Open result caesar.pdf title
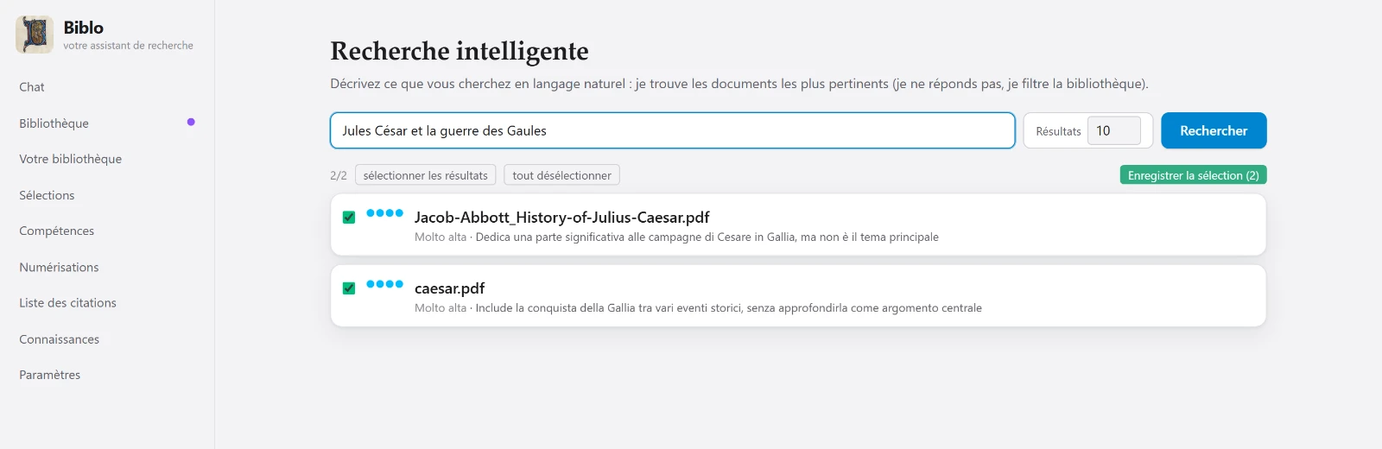 tap(449, 288)
